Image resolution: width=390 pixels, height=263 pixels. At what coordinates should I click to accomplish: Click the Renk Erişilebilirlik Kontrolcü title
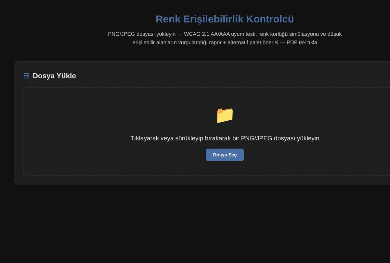coord(225,19)
